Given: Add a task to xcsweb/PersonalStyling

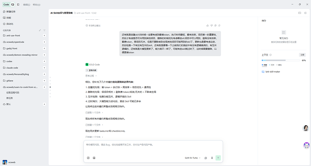Looking at the screenshot, I should [45, 74].
